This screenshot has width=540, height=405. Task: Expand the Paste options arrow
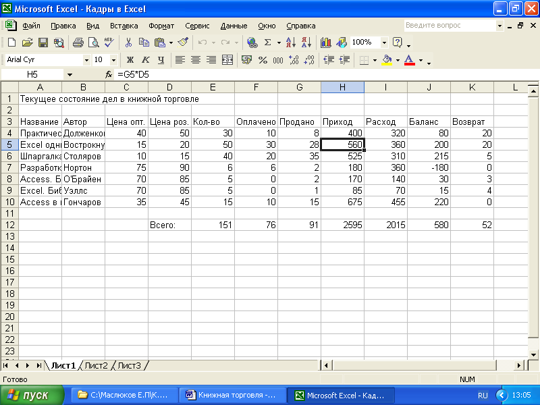(171, 43)
